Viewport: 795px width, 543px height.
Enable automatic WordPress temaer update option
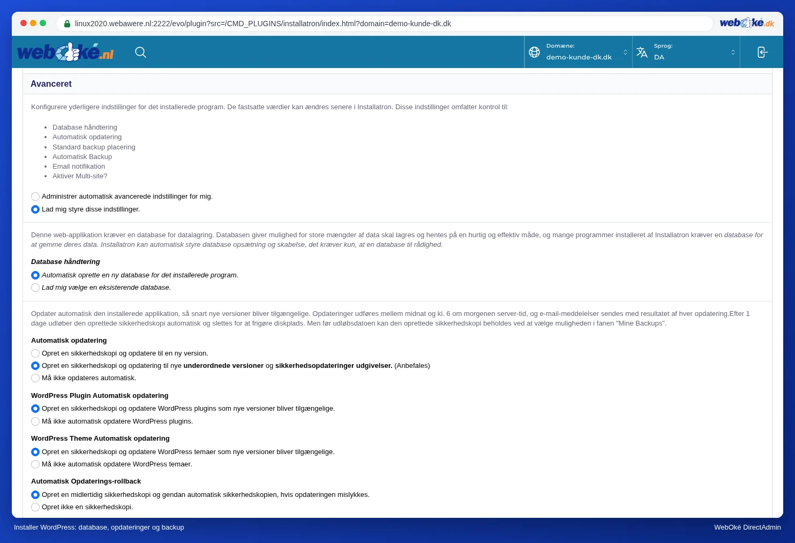(x=35, y=452)
